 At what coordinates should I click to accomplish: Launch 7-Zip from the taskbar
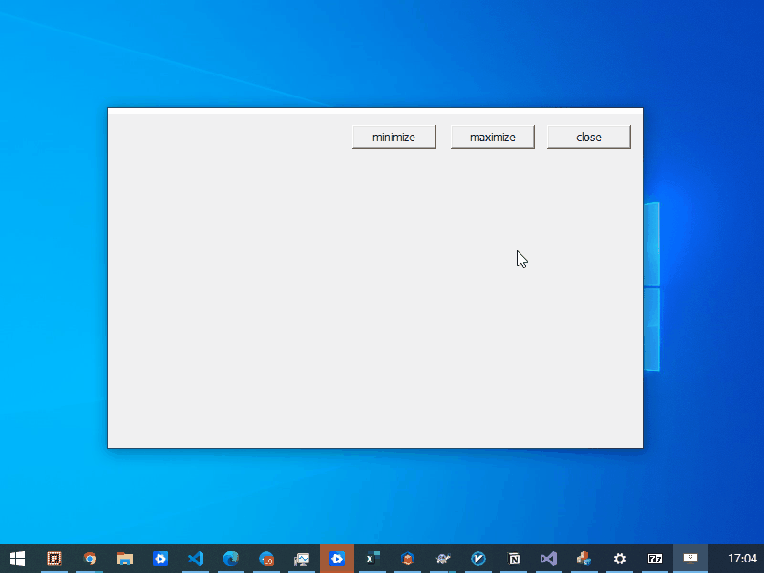(655, 559)
